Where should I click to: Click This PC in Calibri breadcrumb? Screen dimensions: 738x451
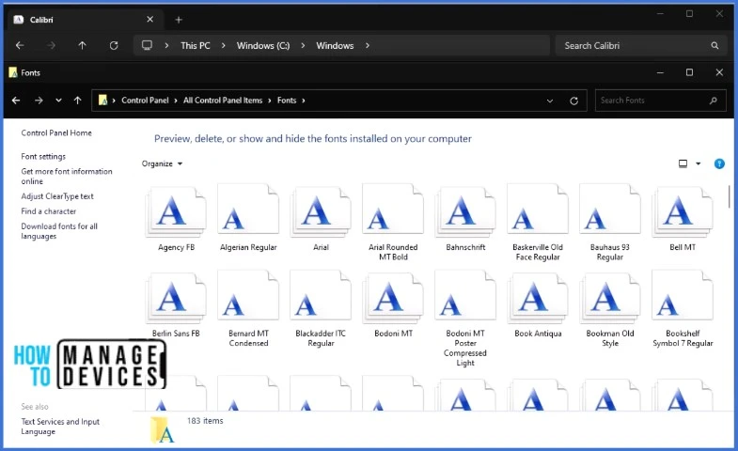pos(196,46)
